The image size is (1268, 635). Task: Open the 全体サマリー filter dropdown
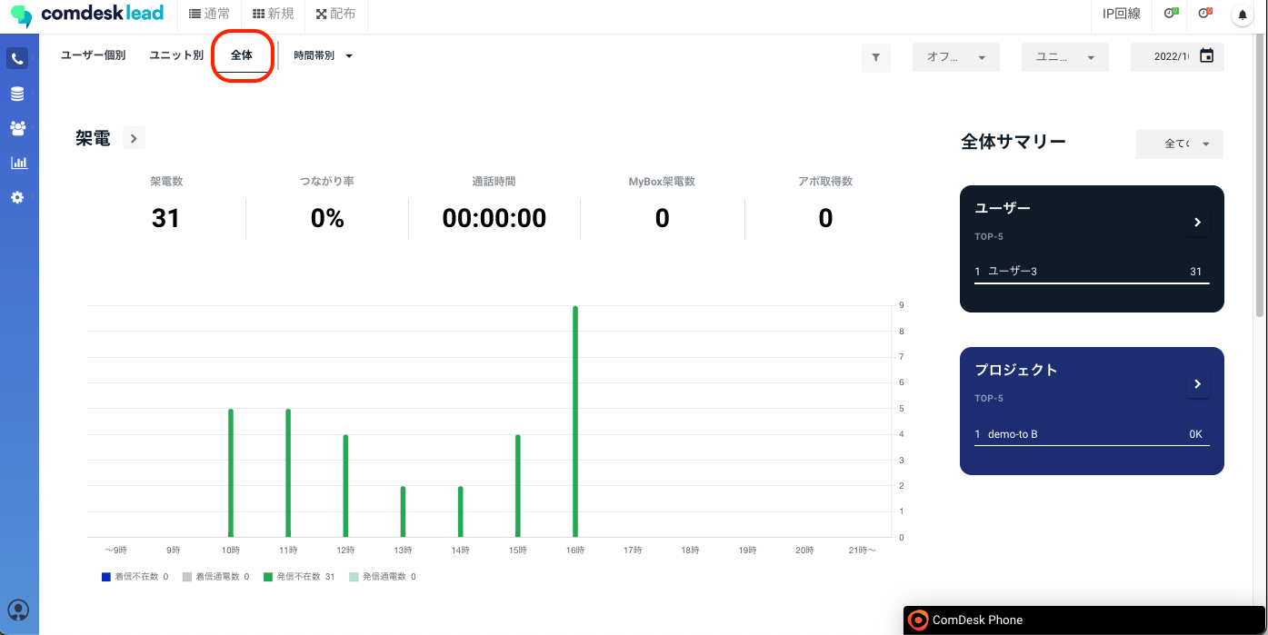tap(1179, 144)
